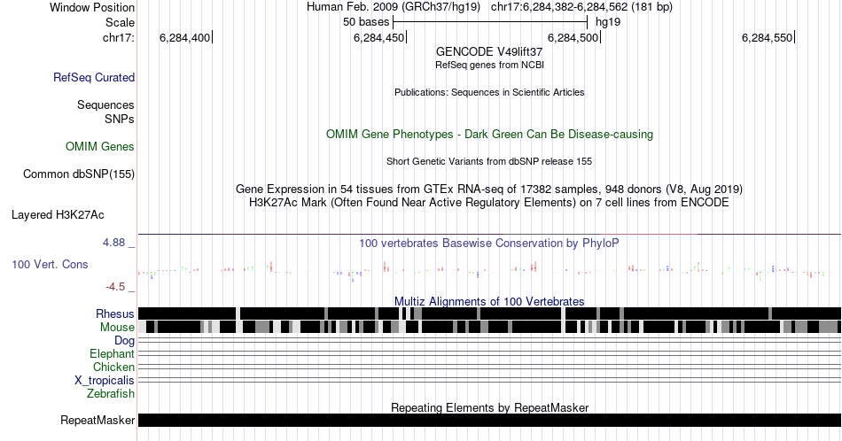Click the OMIM Genes track label
842x441 pixels.
[100, 146]
